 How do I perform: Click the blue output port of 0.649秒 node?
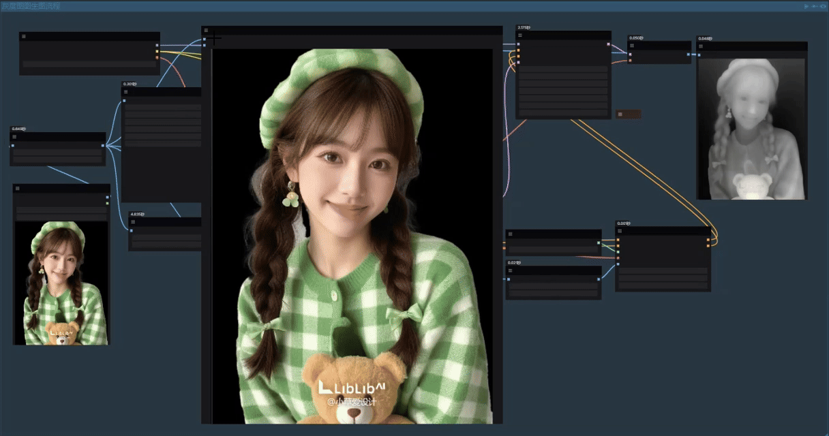(103, 145)
